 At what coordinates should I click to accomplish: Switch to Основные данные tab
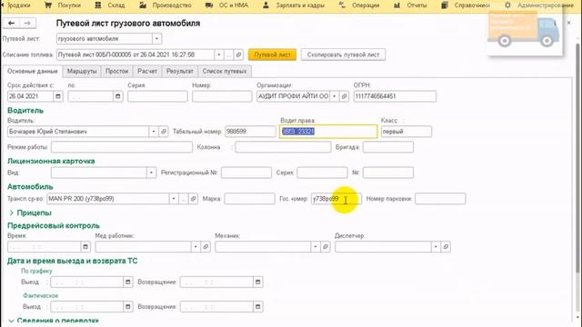point(33,71)
